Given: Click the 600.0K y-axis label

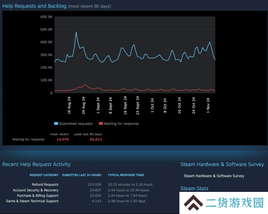Looking at the screenshot, I should [47, 17].
